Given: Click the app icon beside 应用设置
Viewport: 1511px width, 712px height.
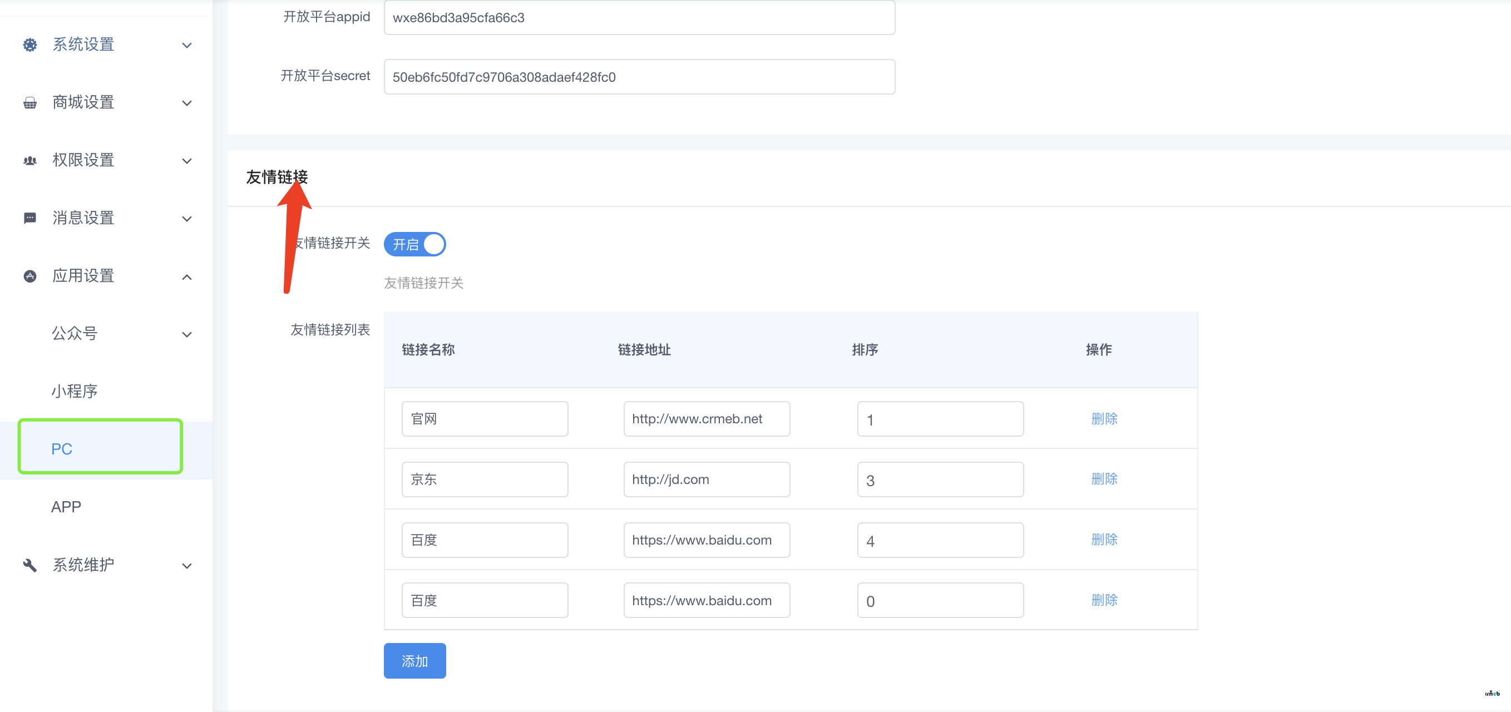Looking at the screenshot, I should pos(30,276).
